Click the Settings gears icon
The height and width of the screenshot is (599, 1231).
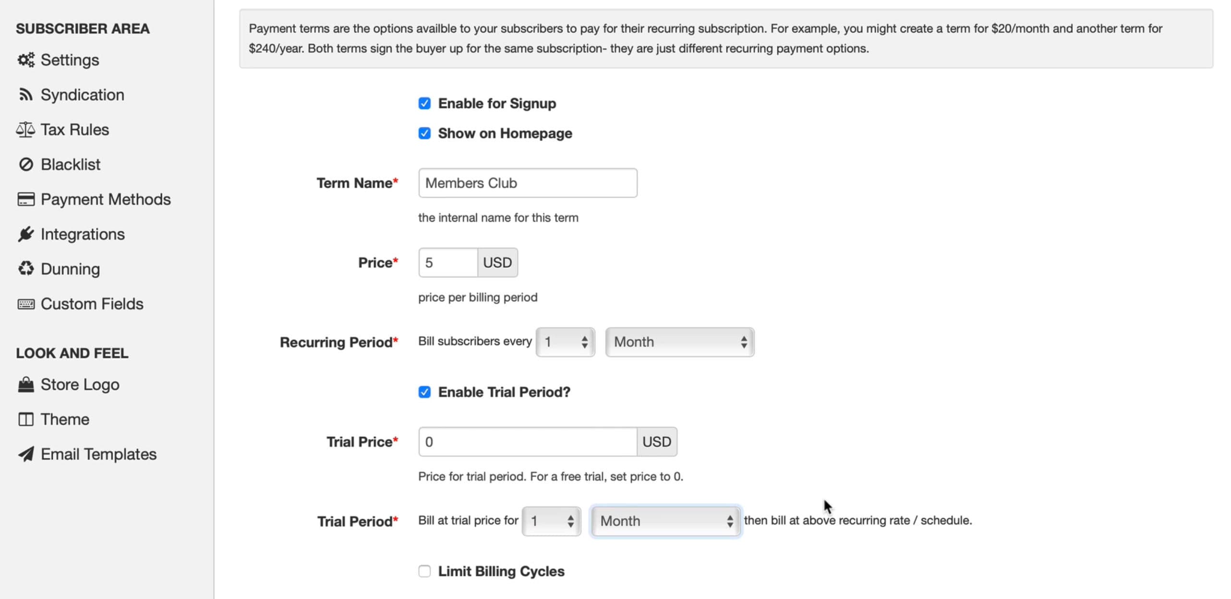[x=26, y=60]
